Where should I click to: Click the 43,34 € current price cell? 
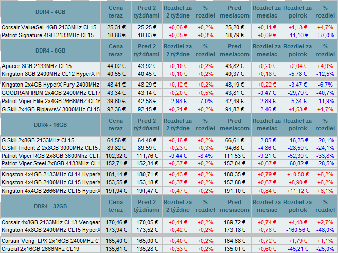pos(116,93)
